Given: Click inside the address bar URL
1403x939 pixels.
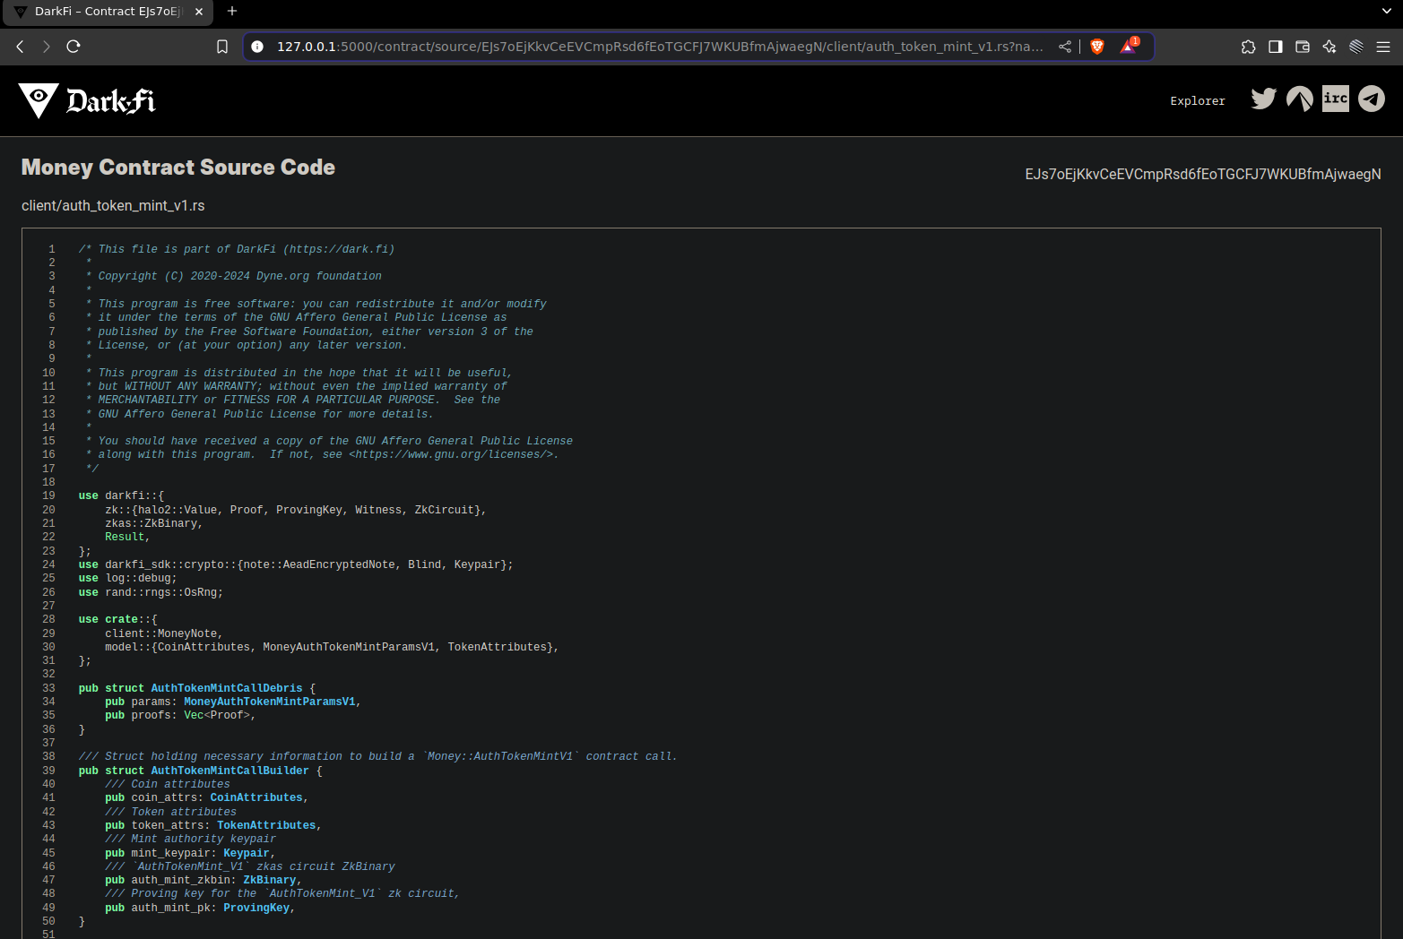Looking at the screenshot, I should point(628,47).
